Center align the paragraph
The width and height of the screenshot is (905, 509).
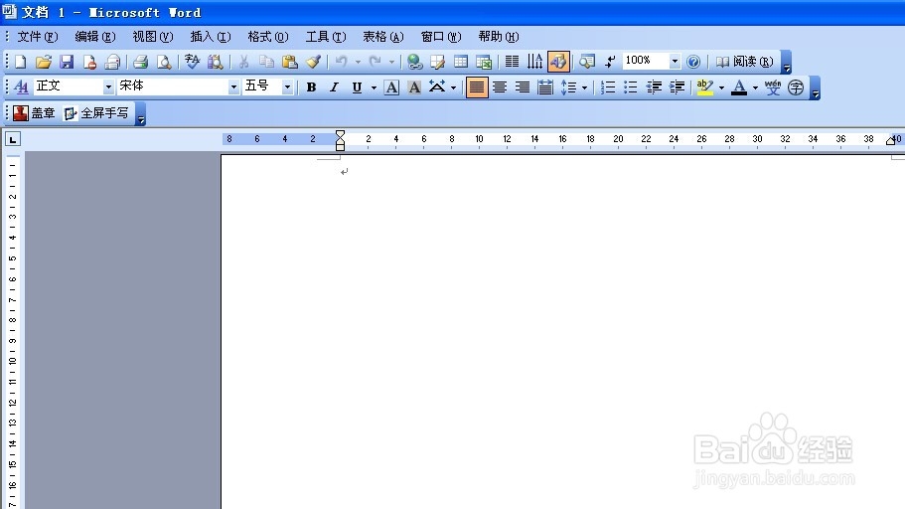(x=500, y=87)
